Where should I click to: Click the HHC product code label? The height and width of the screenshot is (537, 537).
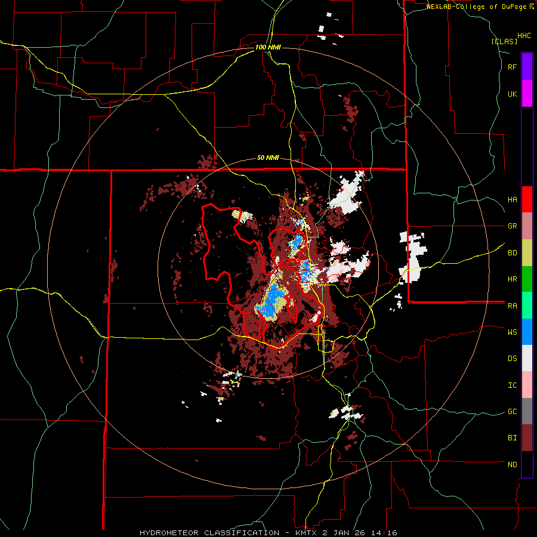click(524, 36)
